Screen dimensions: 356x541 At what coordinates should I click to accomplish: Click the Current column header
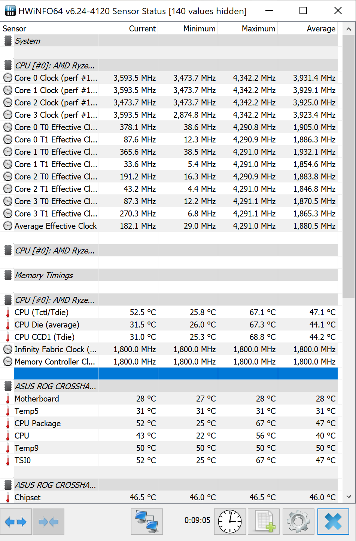tap(142, 29)
